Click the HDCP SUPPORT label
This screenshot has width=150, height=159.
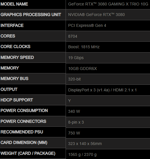click(17, 100)
